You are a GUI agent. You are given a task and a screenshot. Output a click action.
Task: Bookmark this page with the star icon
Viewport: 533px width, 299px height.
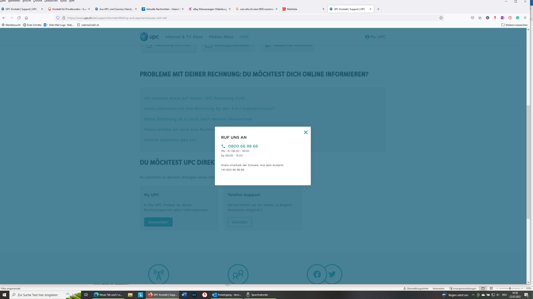(441, 18)
